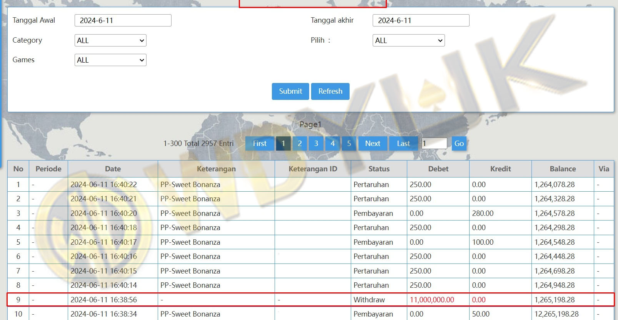The image size is (618, 320).
Task: Click Pembayaran status in row 3
Action: (x=373, y=213)
